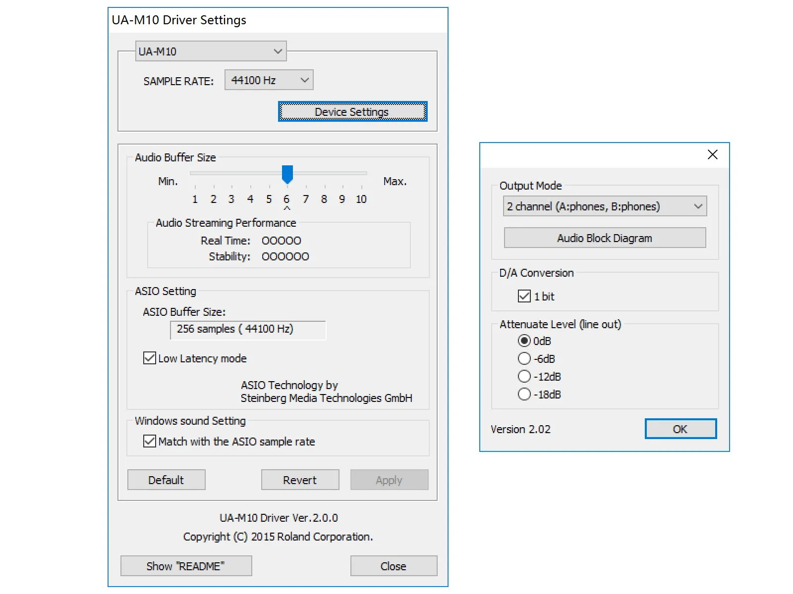This screenshot has height=594, width=793.
Task: Confirm device settings with OK
Action: [x=680, y=429]
